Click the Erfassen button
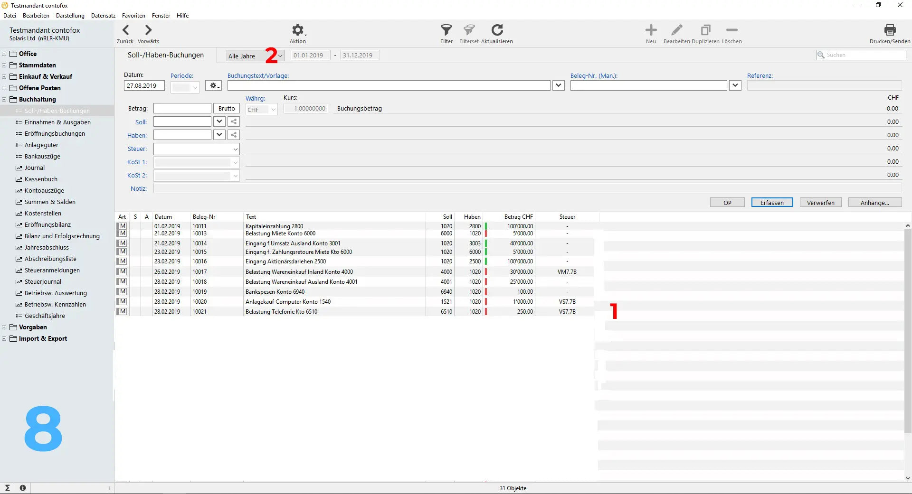The image size is (912, 494). [x=772, y=203]
